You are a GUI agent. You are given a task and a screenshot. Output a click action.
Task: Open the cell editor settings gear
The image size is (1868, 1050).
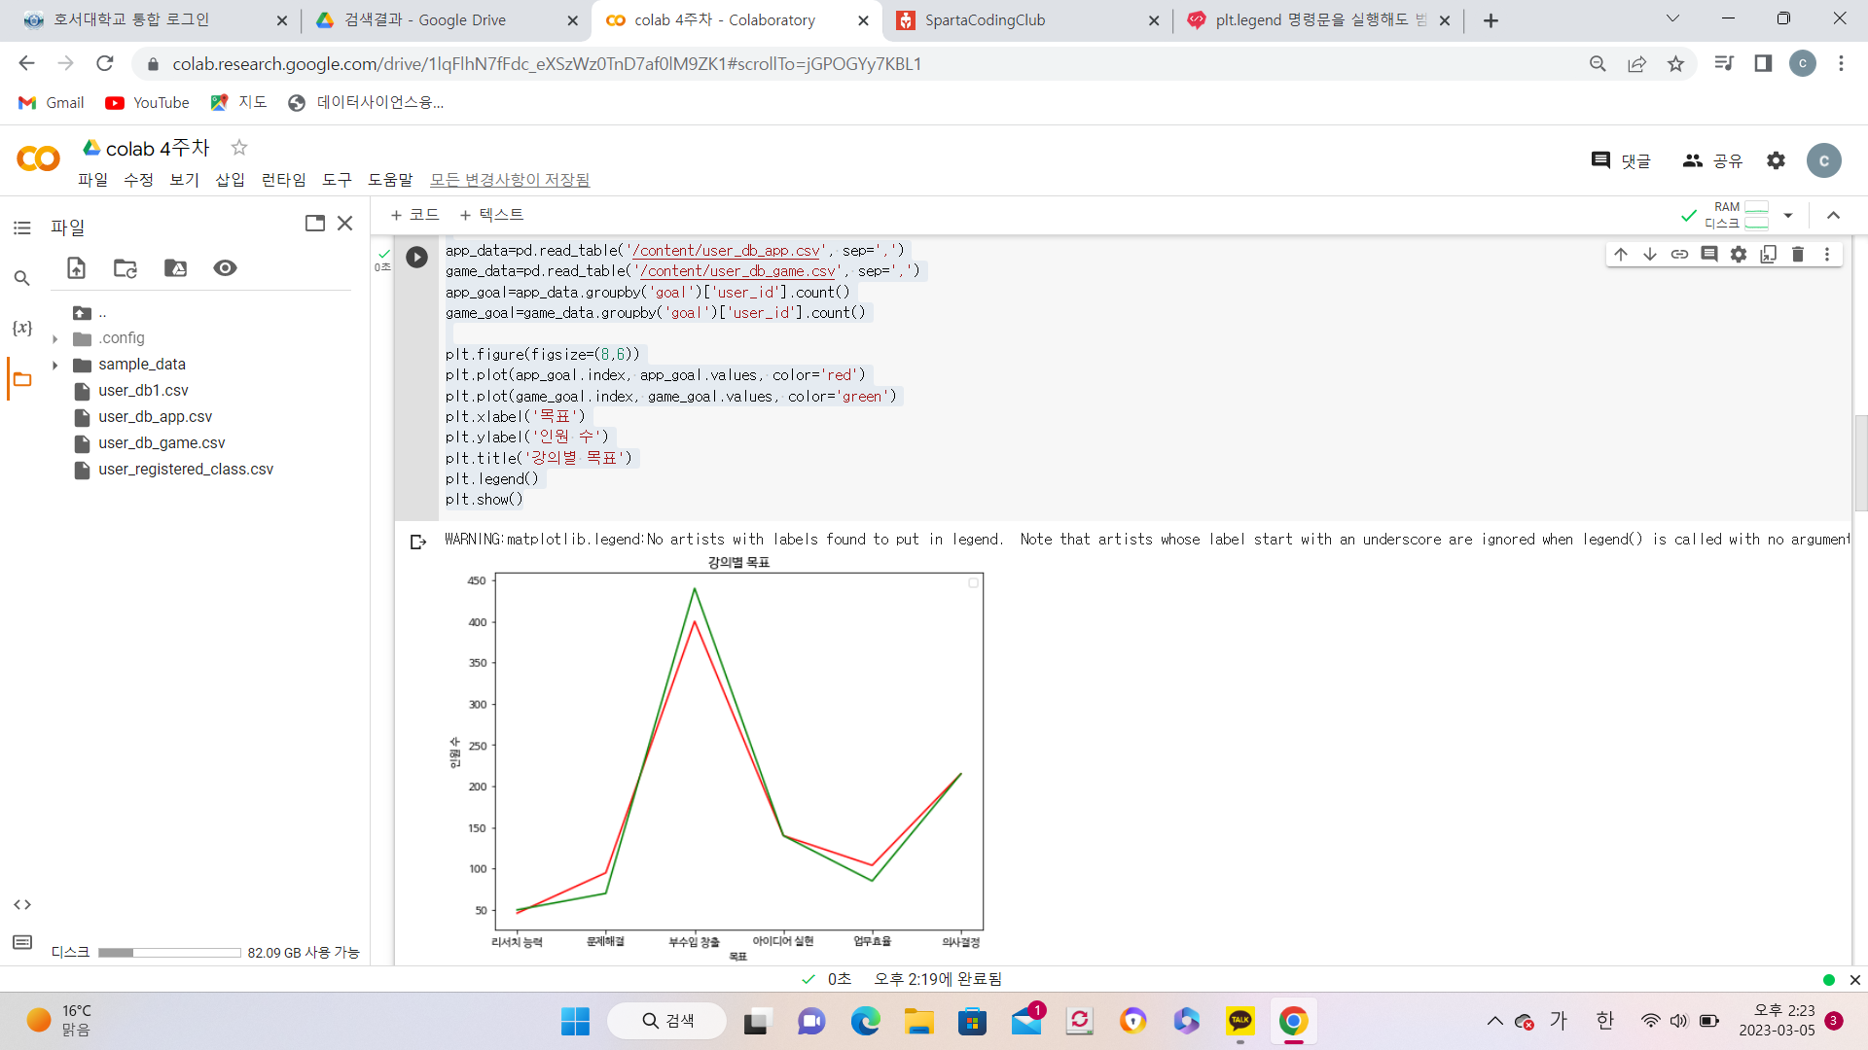pos(1739,255)
